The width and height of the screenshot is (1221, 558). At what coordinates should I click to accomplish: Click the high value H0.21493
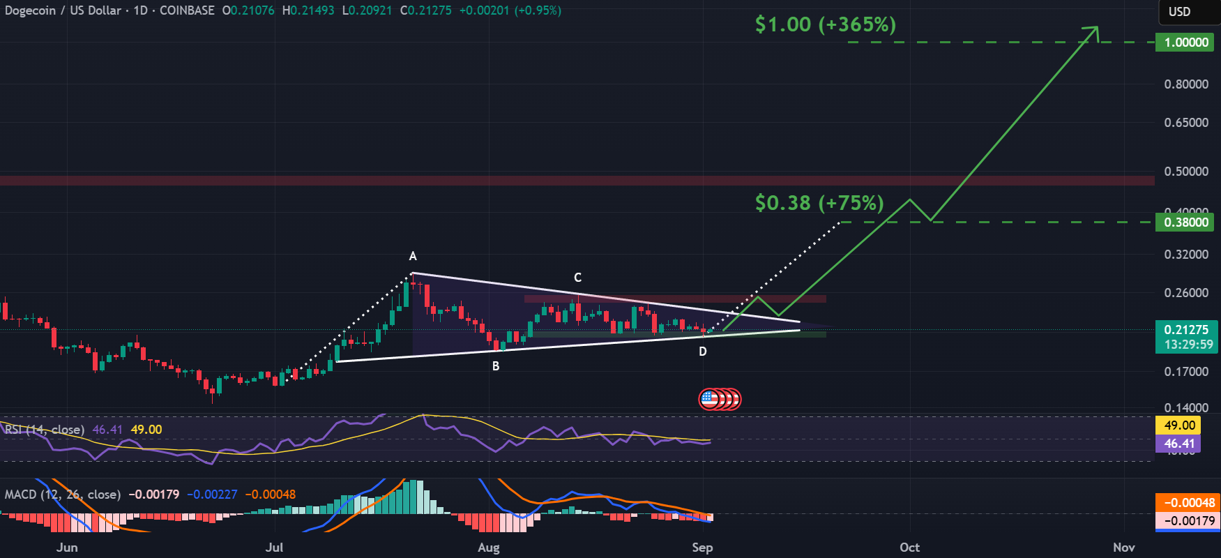308,10
